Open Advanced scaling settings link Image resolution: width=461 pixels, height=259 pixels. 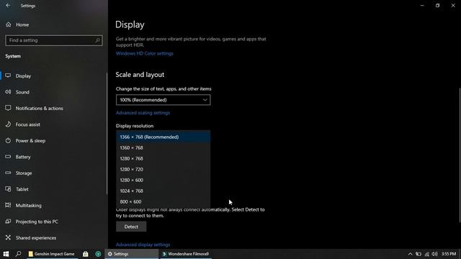click(x=143, y=113)
